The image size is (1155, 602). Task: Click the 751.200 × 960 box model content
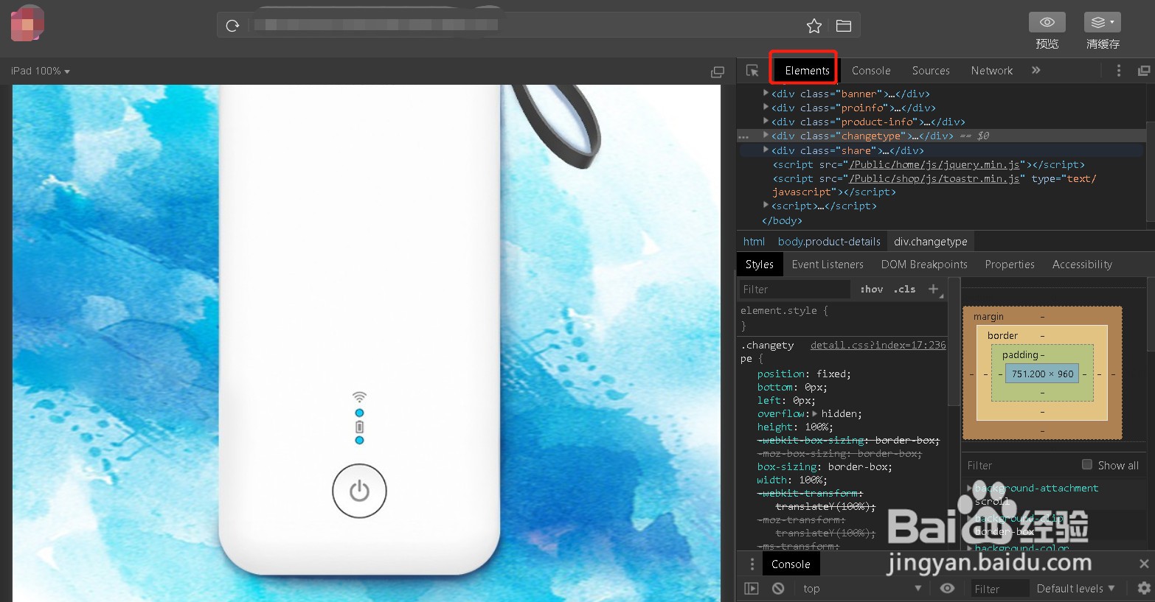click(x=1042, y=374)
